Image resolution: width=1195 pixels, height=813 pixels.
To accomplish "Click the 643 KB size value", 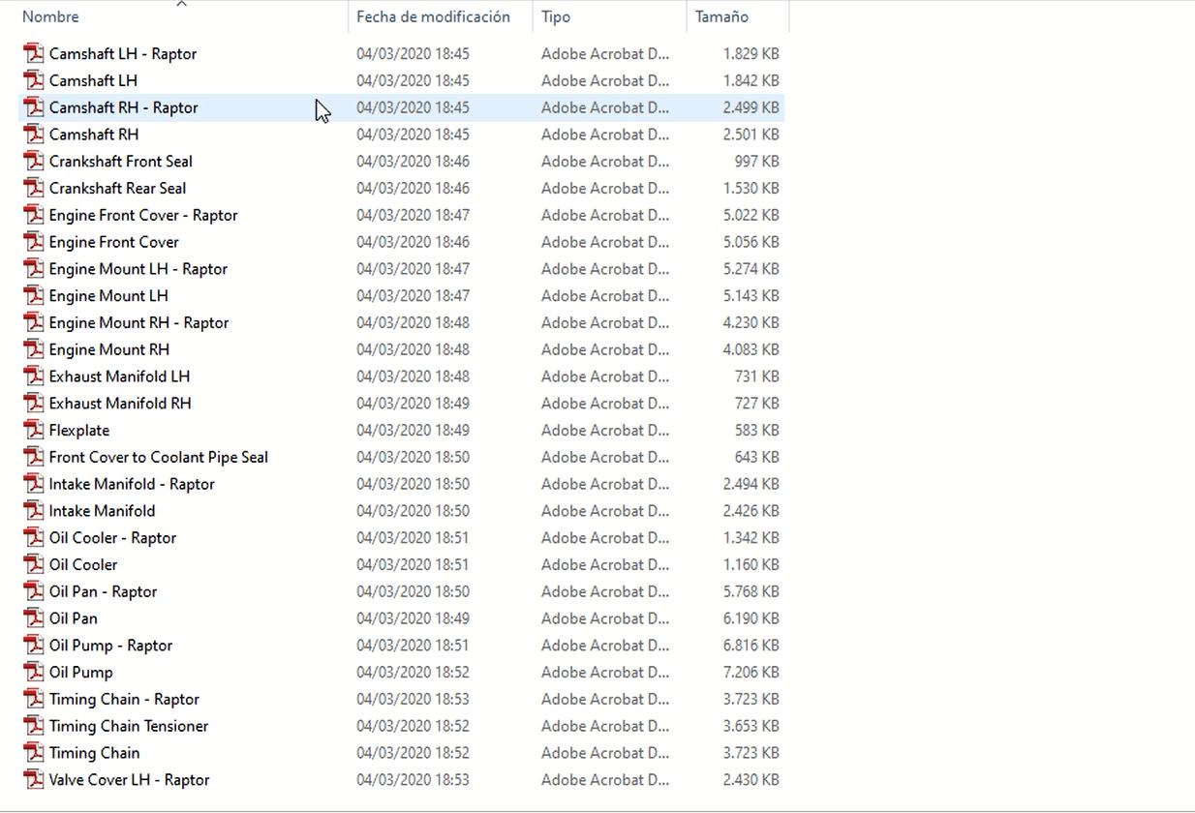I will click(757, 457).
